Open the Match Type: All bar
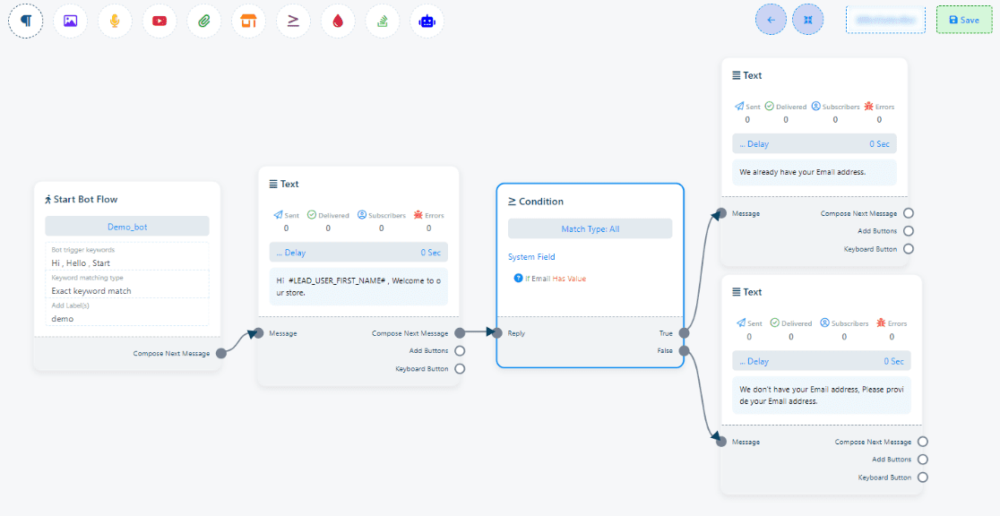This screenshot has height=516, width=1000. (590, 229)
